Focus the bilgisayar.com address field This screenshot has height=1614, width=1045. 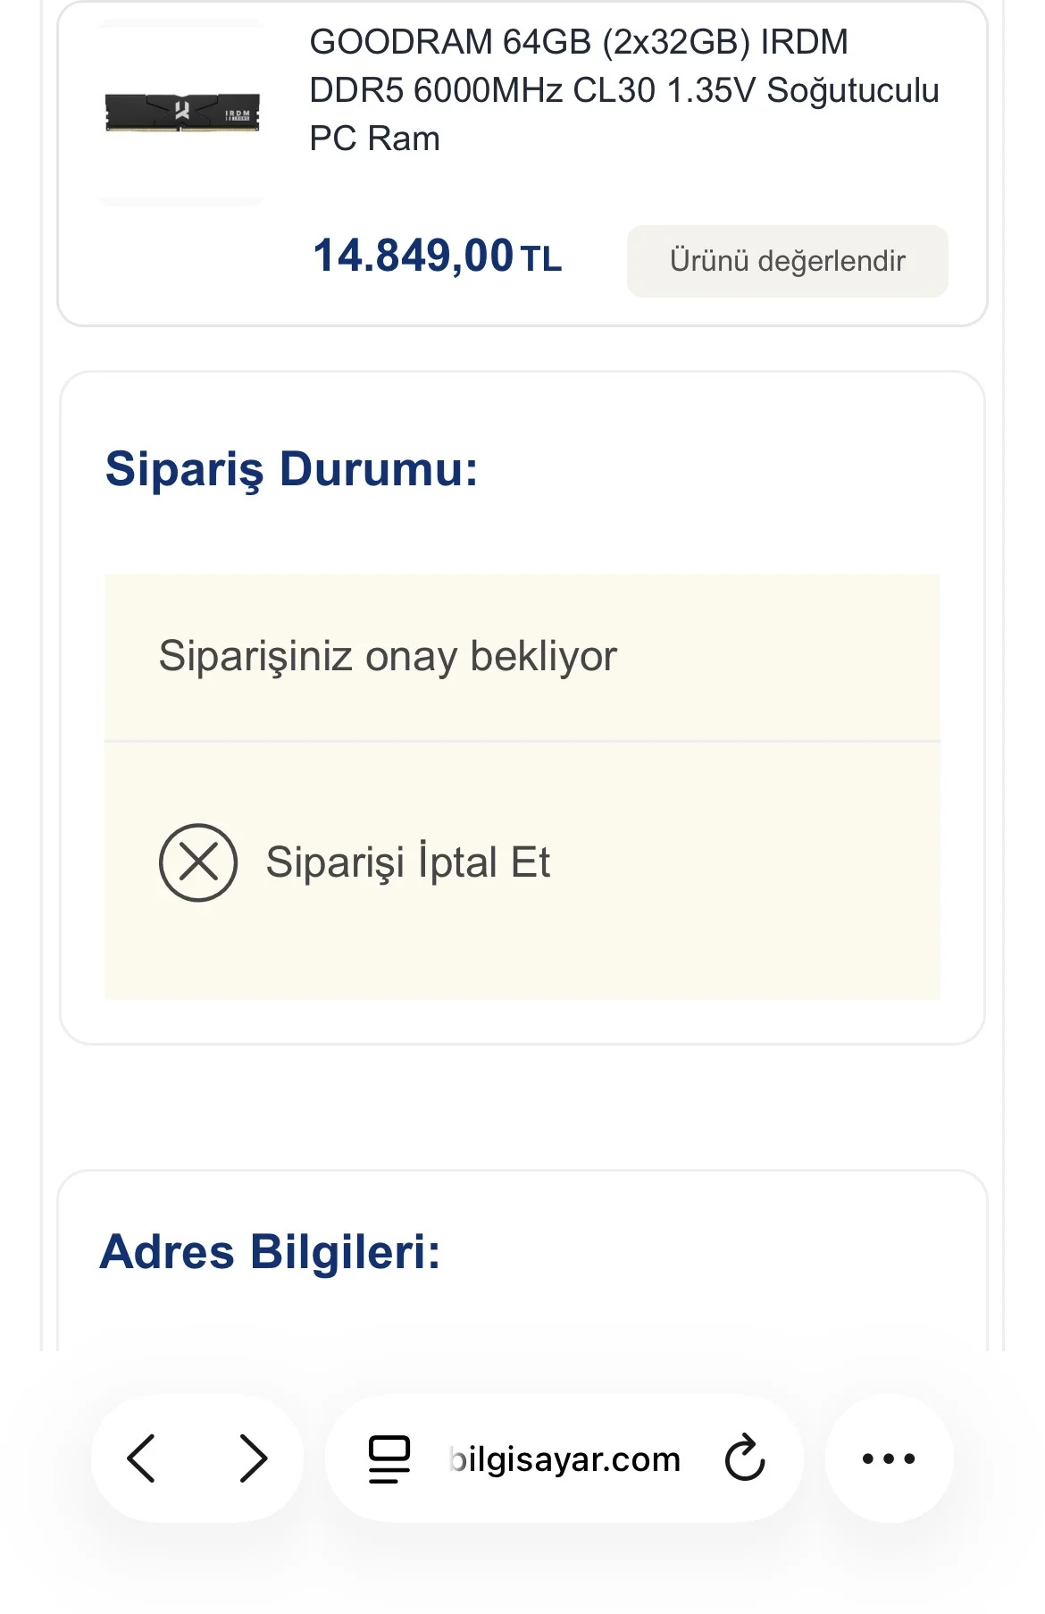(x=564, y=1458)
